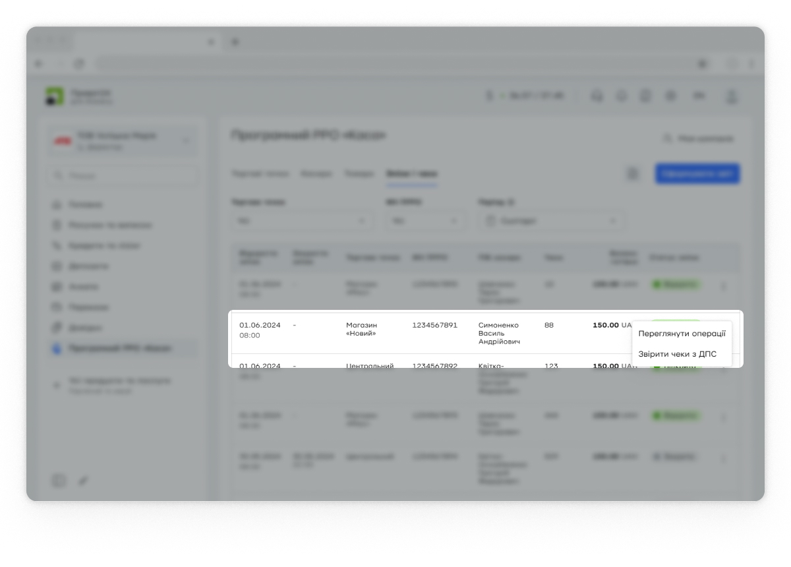Click the user profile avatar icon

731,96
